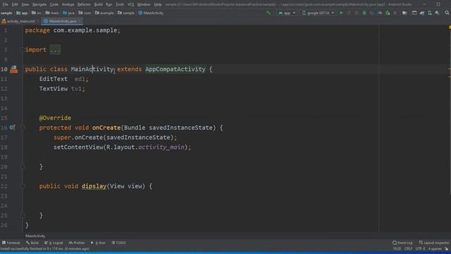Click the related XML file gutter icon on line 10
451x254 pixels.
tap(14, 69)
